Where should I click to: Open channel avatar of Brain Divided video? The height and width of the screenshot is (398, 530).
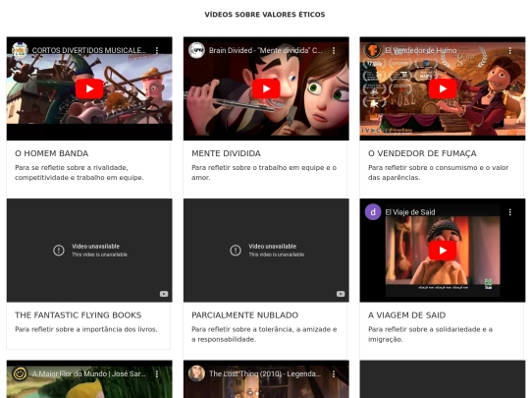(x=196, y=50)
